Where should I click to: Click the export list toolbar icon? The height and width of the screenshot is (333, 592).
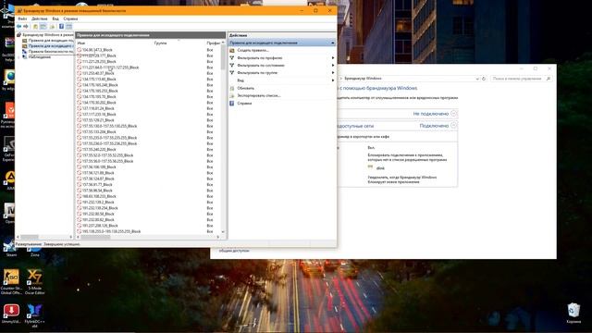[52, 27]
